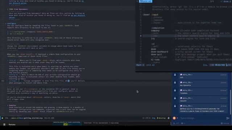
Task: Click the config.el list item in docs
Action: (x=13, y=75)
